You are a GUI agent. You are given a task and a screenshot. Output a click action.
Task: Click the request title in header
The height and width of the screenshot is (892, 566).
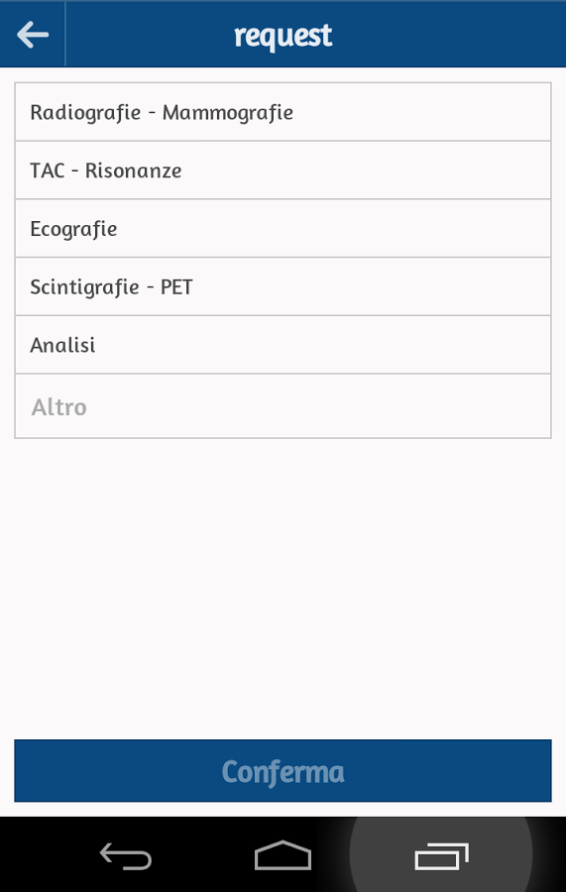(283, 36)
